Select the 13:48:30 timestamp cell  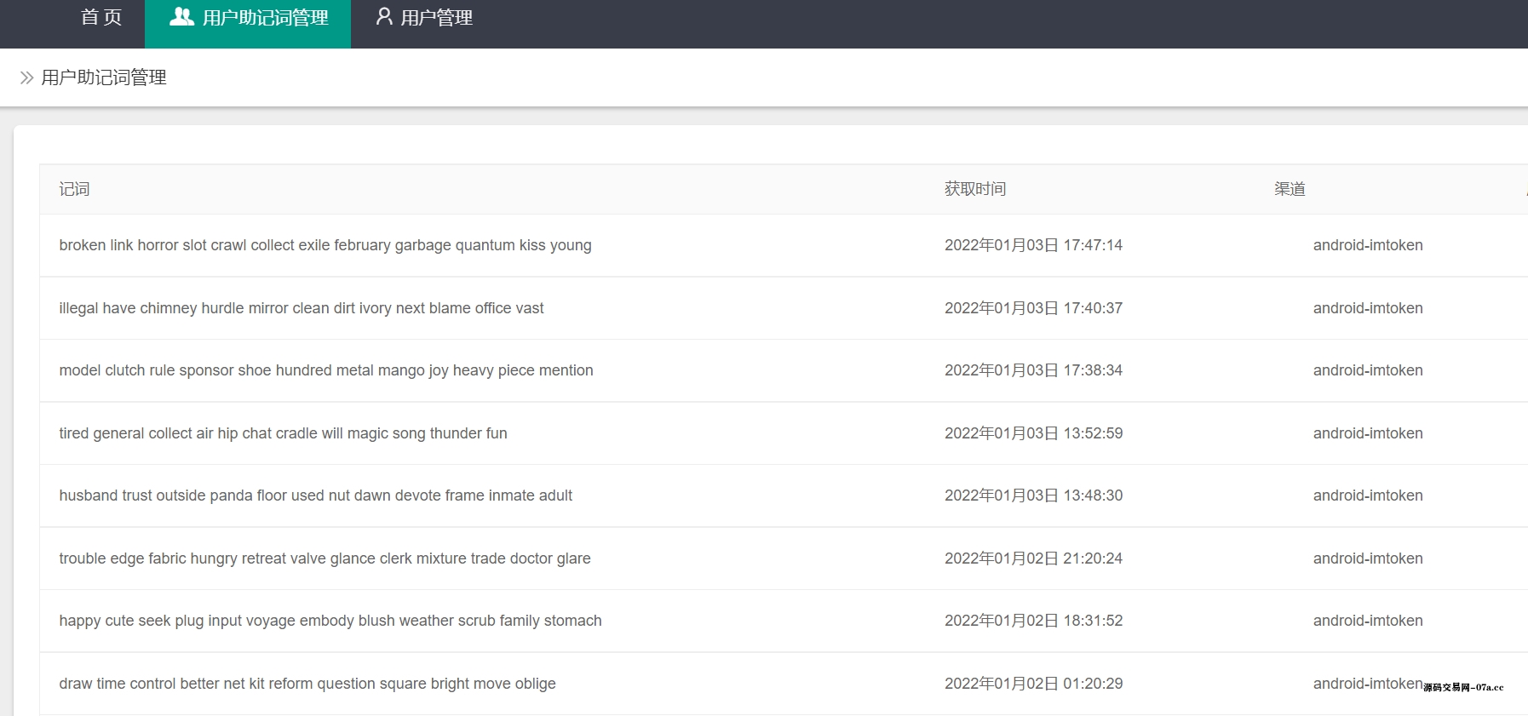1033,495
